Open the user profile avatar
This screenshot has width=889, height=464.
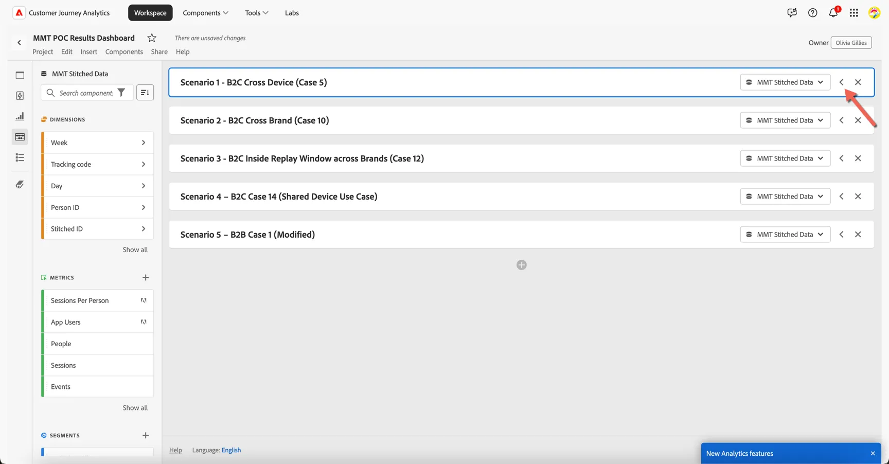coord(874,13)
